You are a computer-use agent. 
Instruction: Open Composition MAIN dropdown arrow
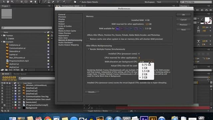[82, 6]
